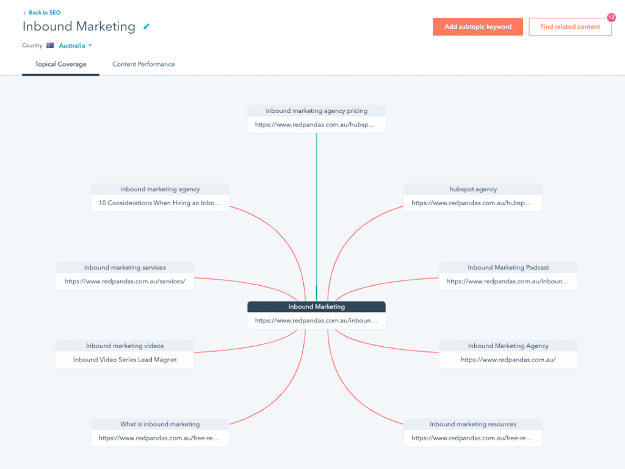Click the What is inbound marketing node
Screen dimensions: 625x469
pos(159,424)
